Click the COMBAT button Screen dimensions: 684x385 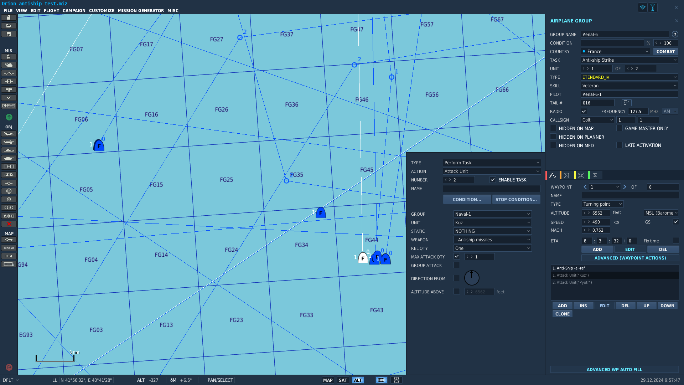tap(665, 51)
